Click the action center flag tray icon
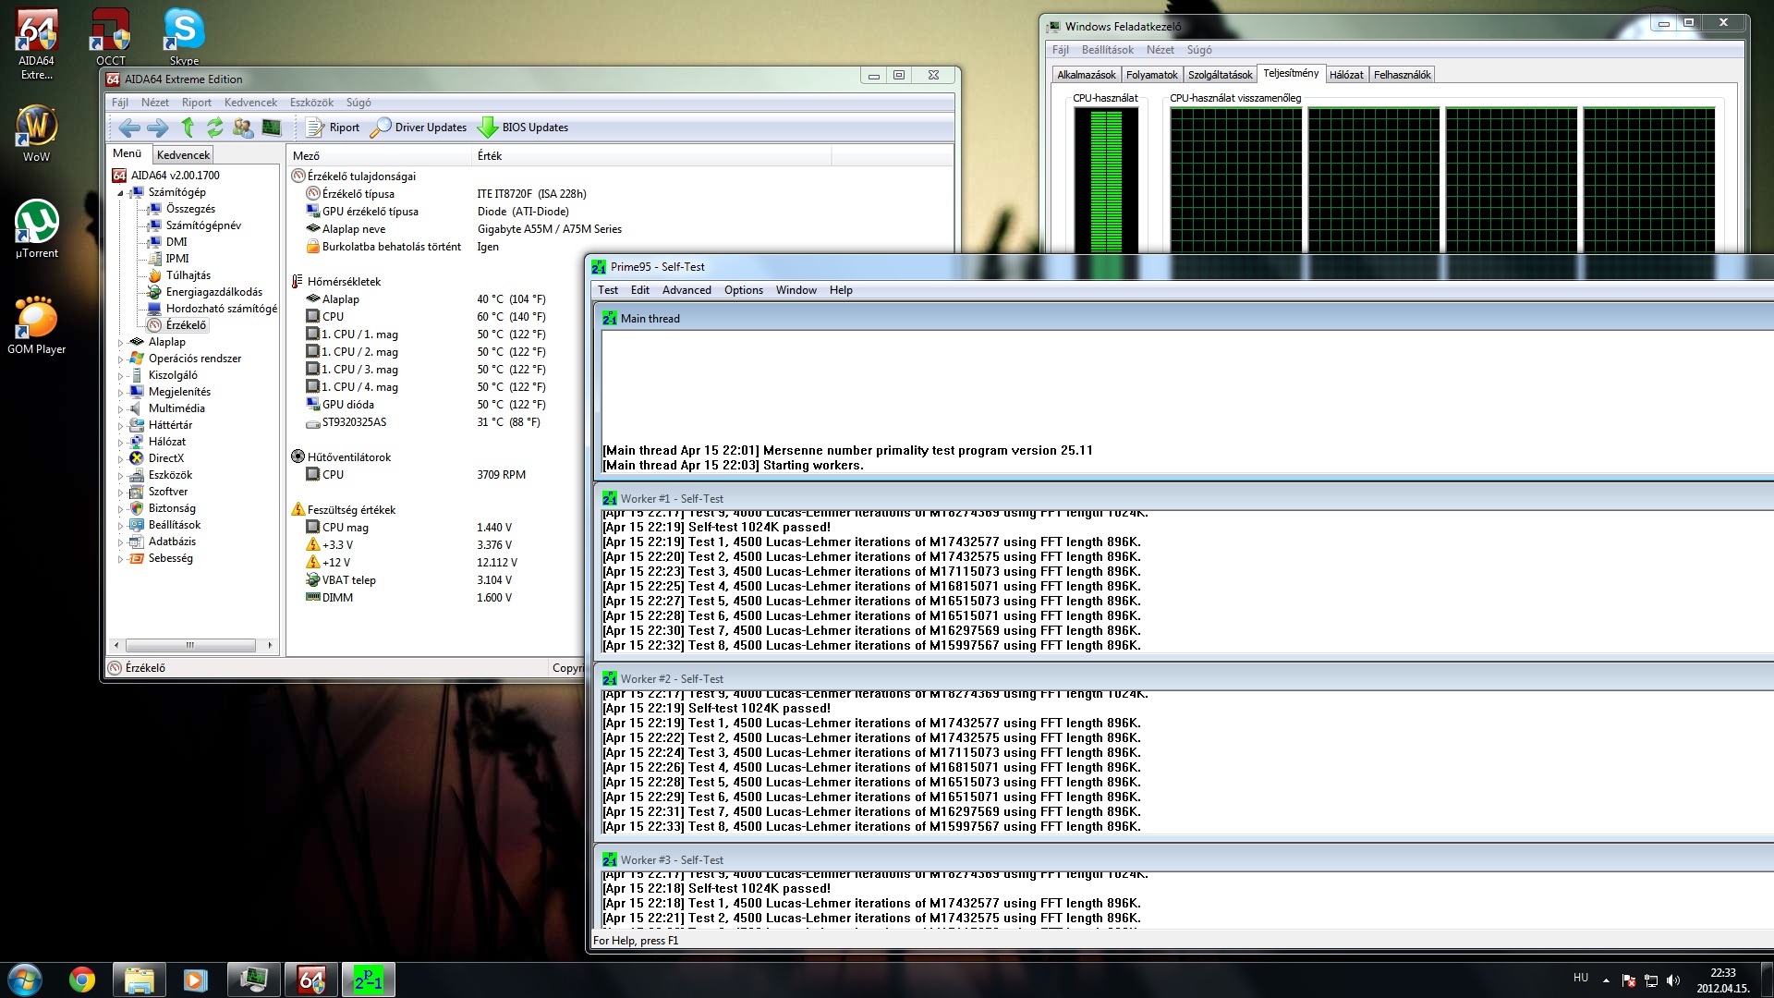1774x998 pixels. (1628, 980)
